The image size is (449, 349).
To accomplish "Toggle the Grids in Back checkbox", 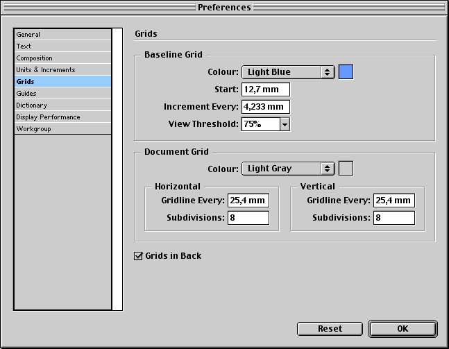I will (x=138, y=255).
